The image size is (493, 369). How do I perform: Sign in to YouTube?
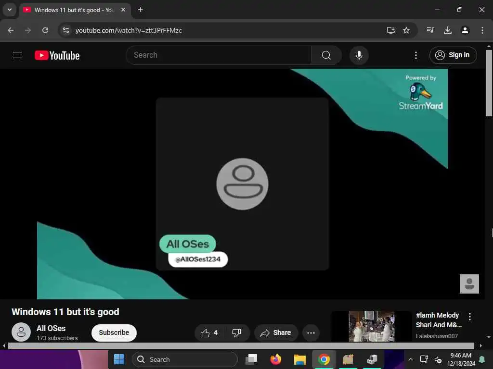(453, 55)
